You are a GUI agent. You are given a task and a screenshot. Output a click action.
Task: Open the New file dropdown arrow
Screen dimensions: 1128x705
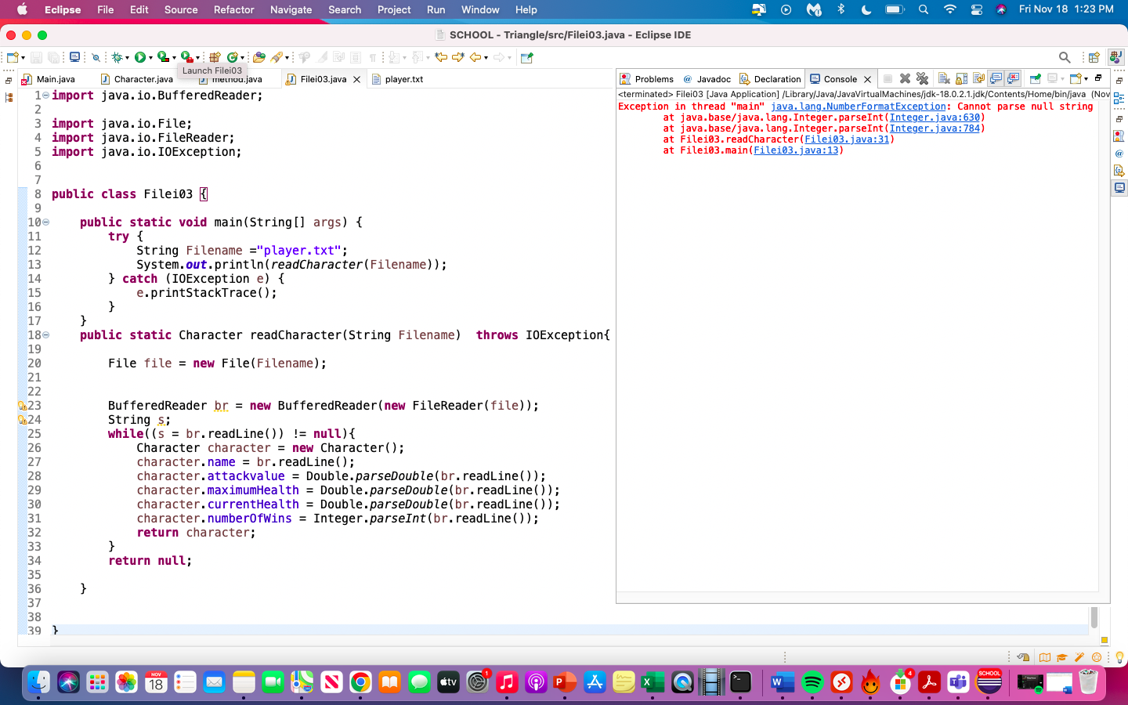pos(23,58)
